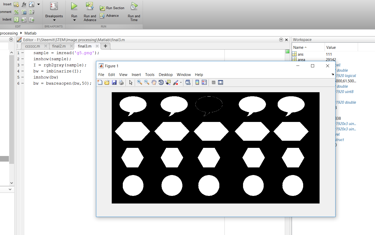Toggle breakpoint on line 4 dash
375x235 pixels.
[x=22, y=71]
